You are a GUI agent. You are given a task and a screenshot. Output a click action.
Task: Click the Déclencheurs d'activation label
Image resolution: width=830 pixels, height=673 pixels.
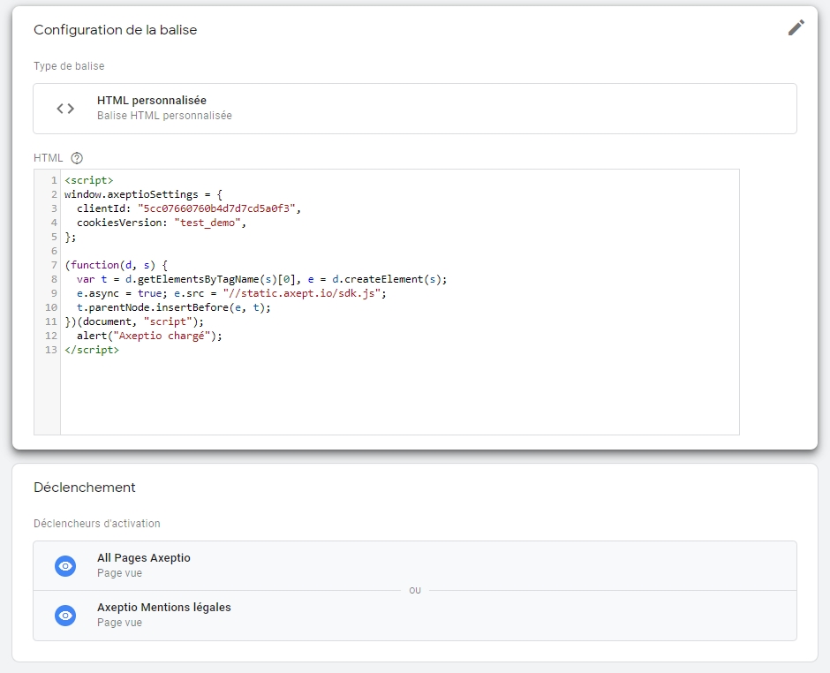(x=97, y=523)
